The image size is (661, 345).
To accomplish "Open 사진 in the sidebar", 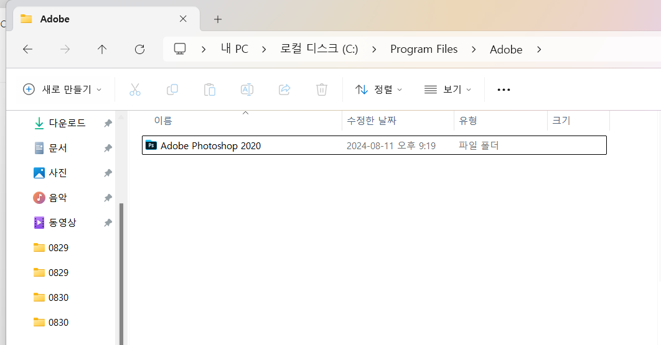I will pyautogui.click(x=58, y=173).
